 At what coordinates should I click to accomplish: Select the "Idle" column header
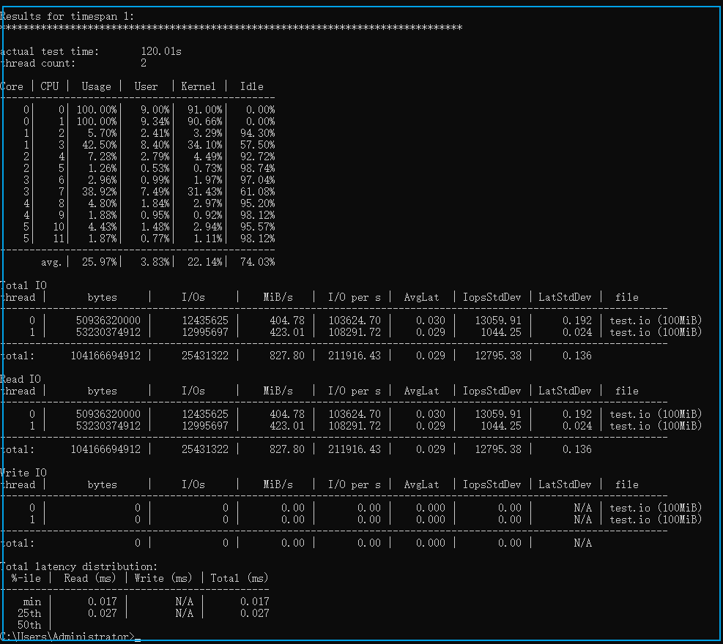[x=251, y=86]
